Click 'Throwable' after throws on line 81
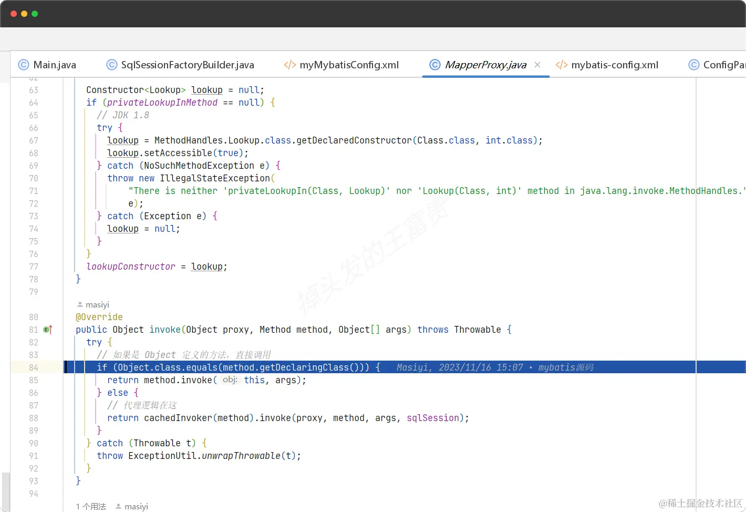746x512 pixels. pyautogui.click(x=478, y=330)
